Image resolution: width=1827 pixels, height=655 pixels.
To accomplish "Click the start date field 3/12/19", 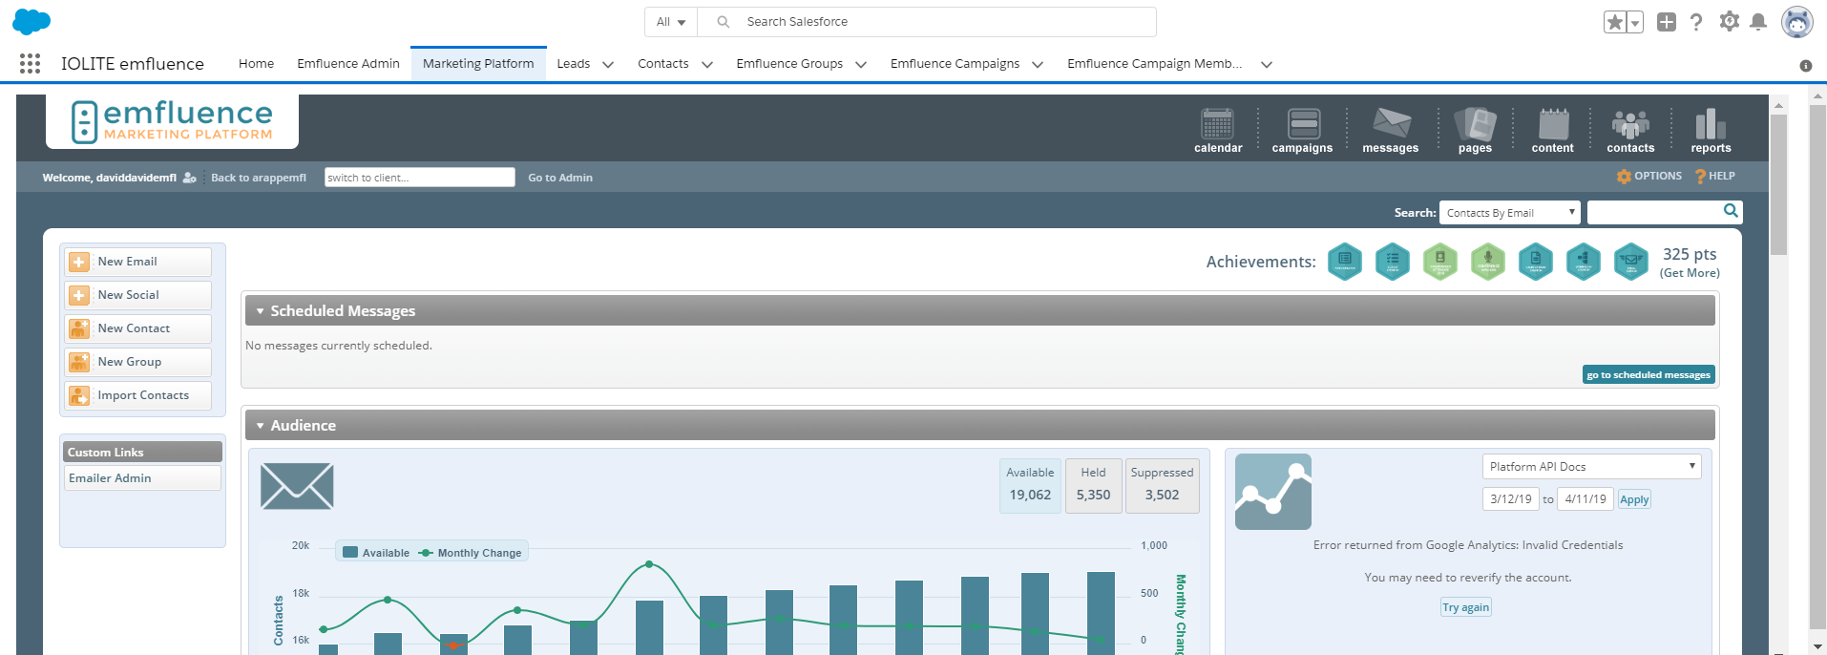I will pos(1510,499).
